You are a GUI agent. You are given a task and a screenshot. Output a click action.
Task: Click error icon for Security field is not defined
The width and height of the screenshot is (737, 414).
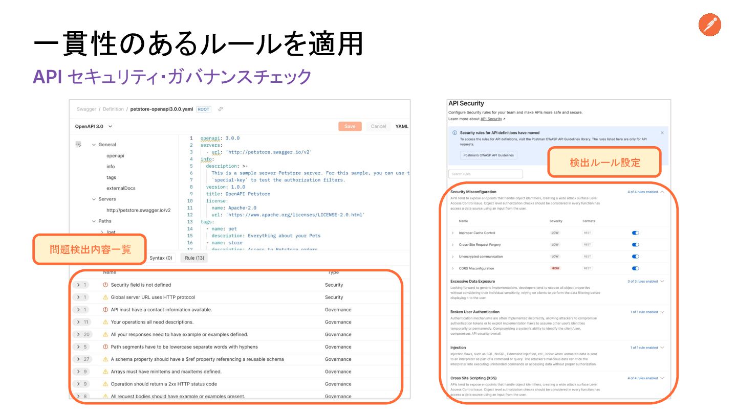click(105, 285)
